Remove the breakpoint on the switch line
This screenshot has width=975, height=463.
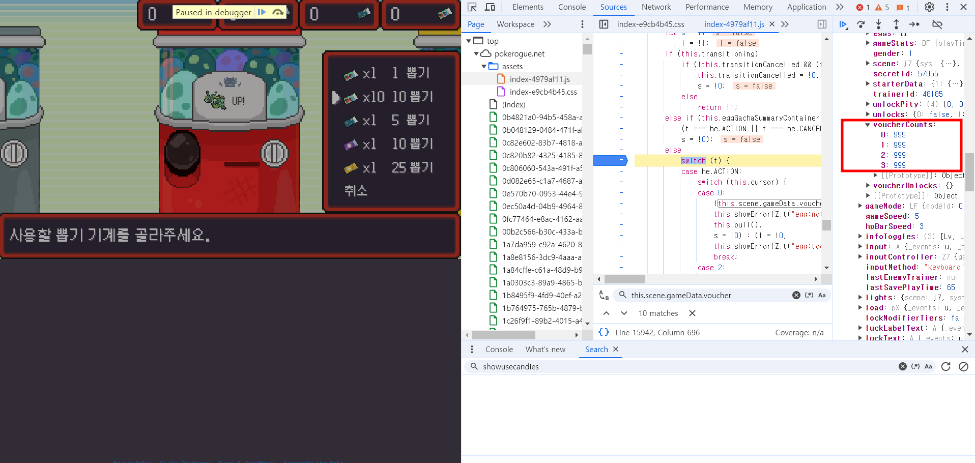[x=611, y=160]
